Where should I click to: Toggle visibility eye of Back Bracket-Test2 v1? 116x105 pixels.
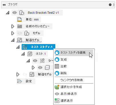tap(15, 13)
